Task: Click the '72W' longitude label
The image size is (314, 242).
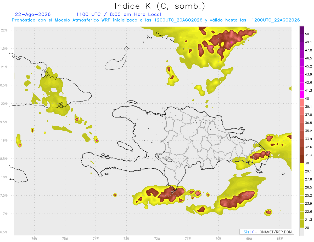Action: [157, 239]
